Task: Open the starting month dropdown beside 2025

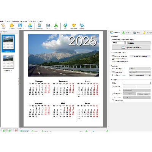Action: [x=139, y=43]
